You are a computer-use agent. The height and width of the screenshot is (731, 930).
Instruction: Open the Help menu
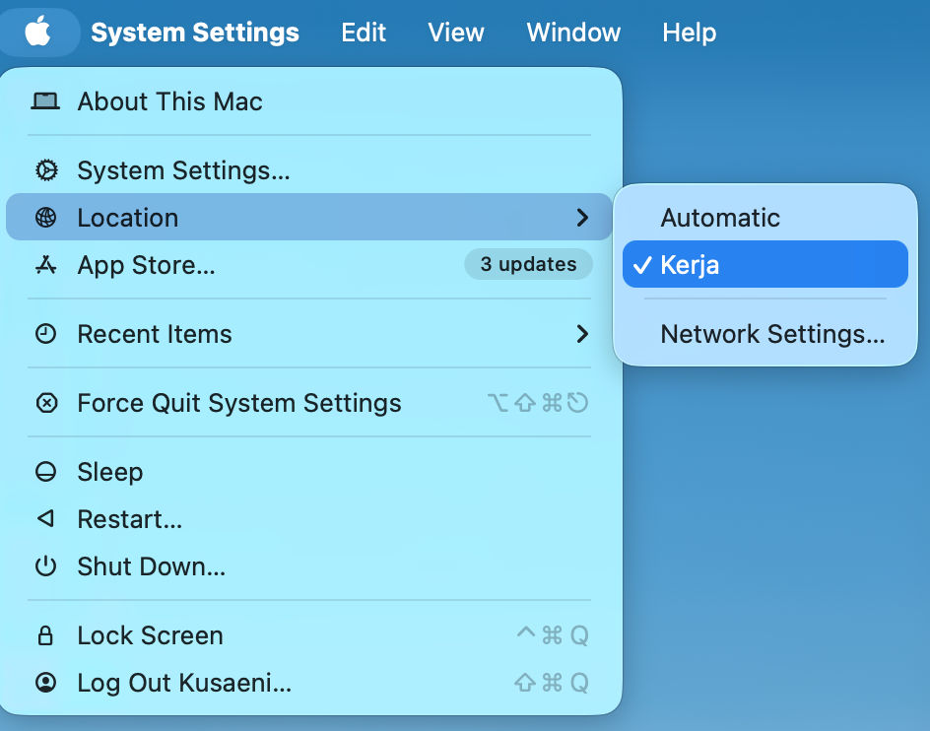689,32
